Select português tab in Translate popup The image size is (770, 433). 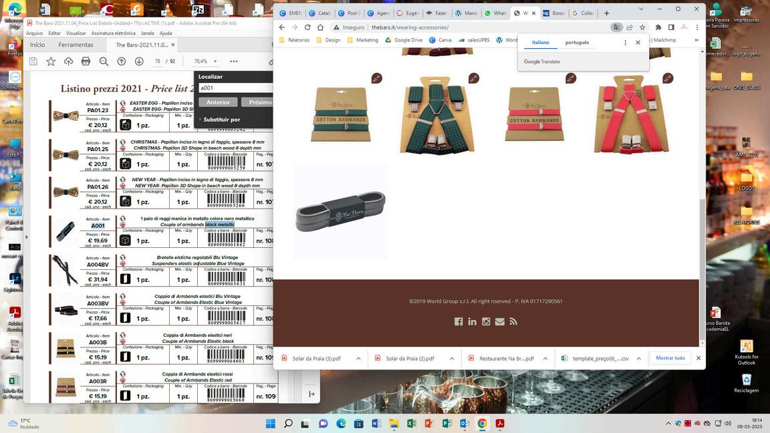(x=577, y=43)
